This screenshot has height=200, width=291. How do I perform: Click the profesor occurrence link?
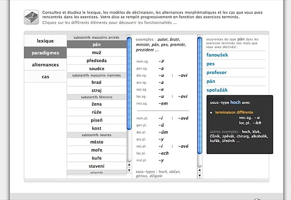pyautogui.click(x=217, y=73)
